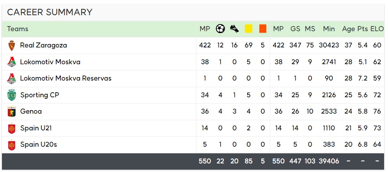Click the Spain U20s federation crest
The height and width of the screenshot is (172, 388).
pos(12,145)
